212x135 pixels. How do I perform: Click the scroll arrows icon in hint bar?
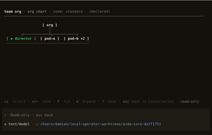click(x=6, y=102)
